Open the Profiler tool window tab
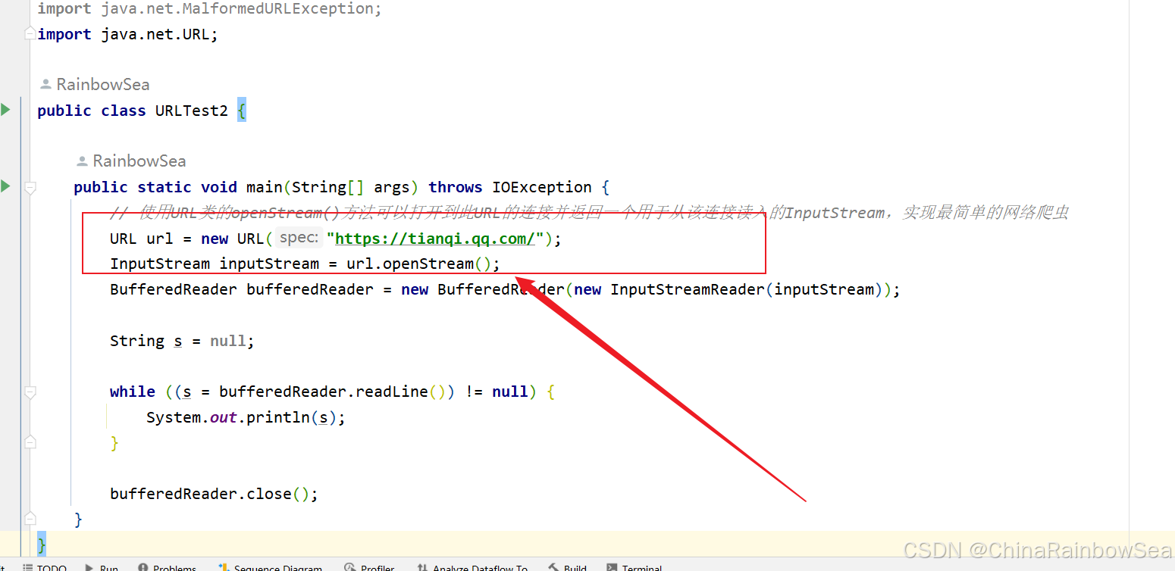 pos(370,567)
